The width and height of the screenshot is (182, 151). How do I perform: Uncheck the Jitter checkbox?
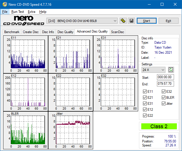coord(163,104)
